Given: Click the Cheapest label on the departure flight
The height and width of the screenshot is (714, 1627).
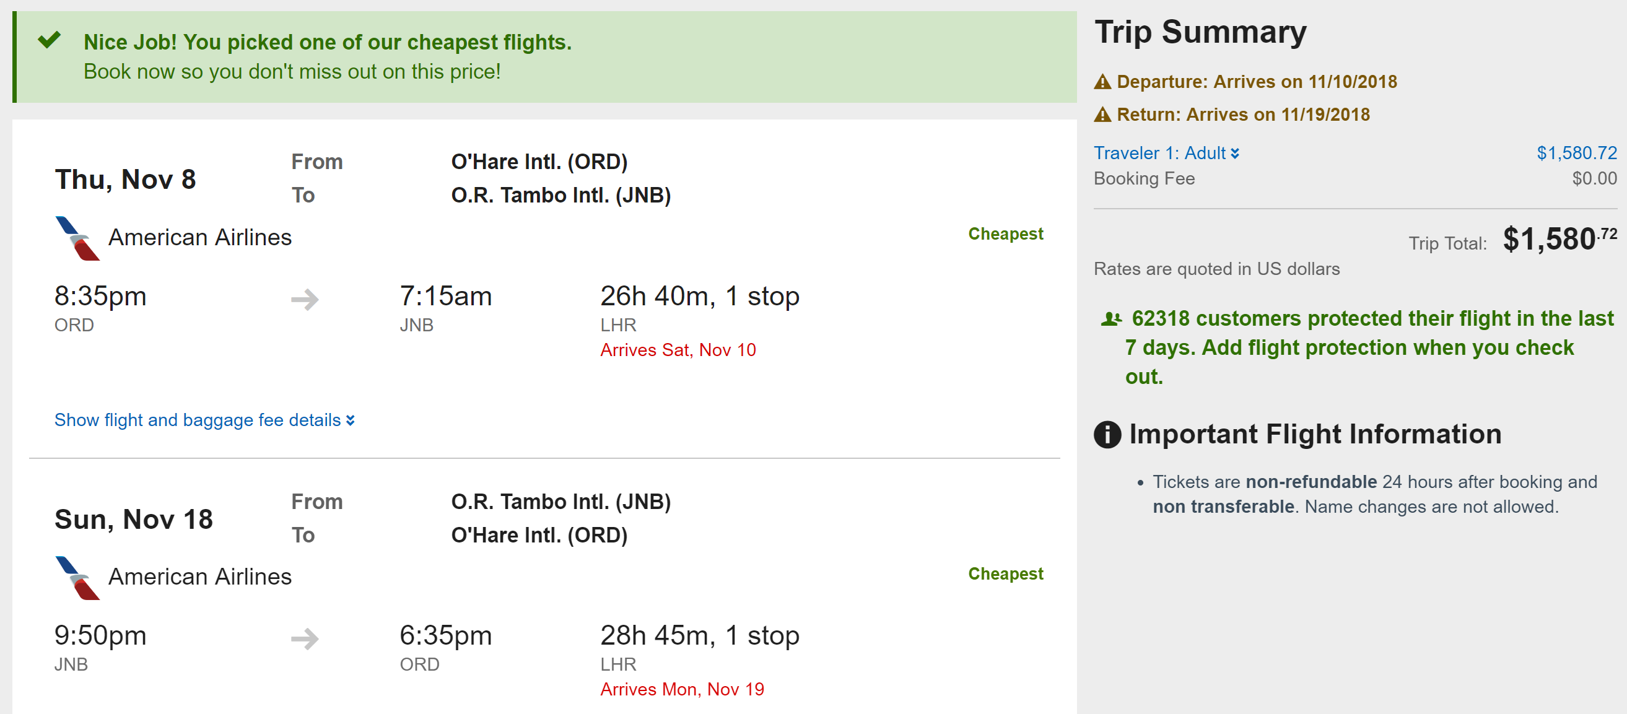Looking at the screenshot, I should [1006, 234].
